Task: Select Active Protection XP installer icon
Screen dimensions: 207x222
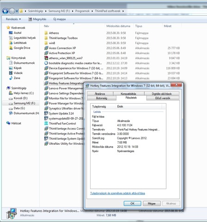Action: [46, 53]
